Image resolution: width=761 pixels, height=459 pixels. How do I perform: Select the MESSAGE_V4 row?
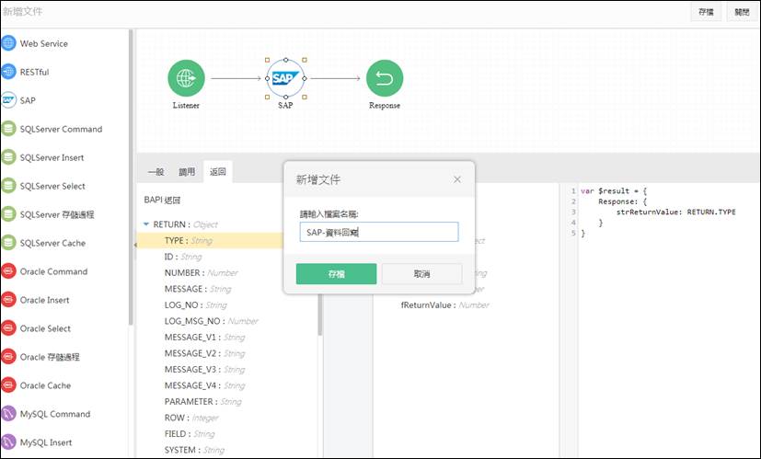point(204,385)
